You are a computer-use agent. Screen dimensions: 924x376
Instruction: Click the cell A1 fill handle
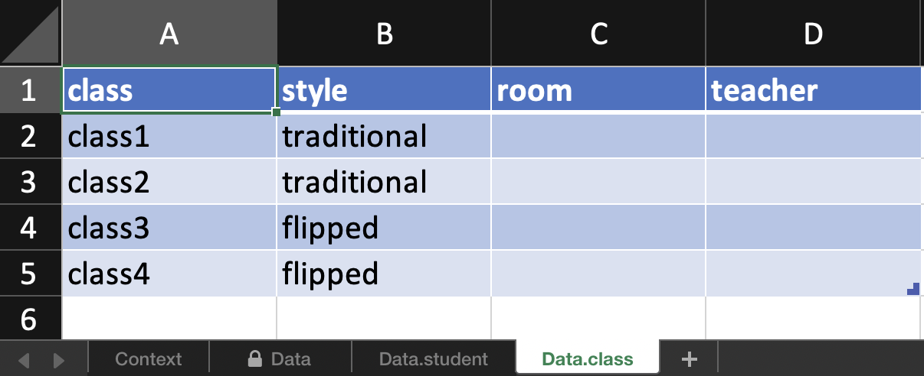pos(276,112)
